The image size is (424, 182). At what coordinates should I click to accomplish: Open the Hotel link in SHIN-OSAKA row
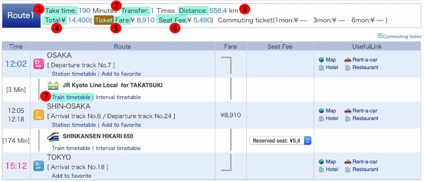point(332,118)
